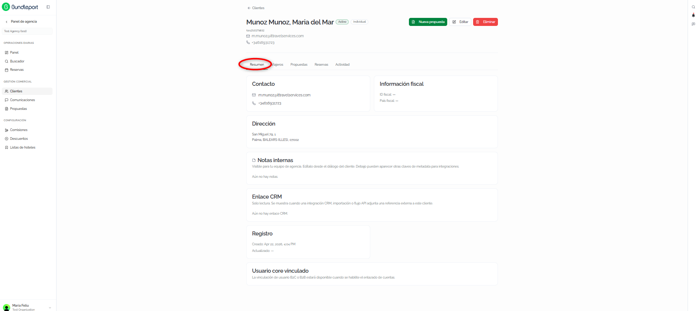Click the header phone +34616931723
This screenshot has height=311, width=696.
263,43
